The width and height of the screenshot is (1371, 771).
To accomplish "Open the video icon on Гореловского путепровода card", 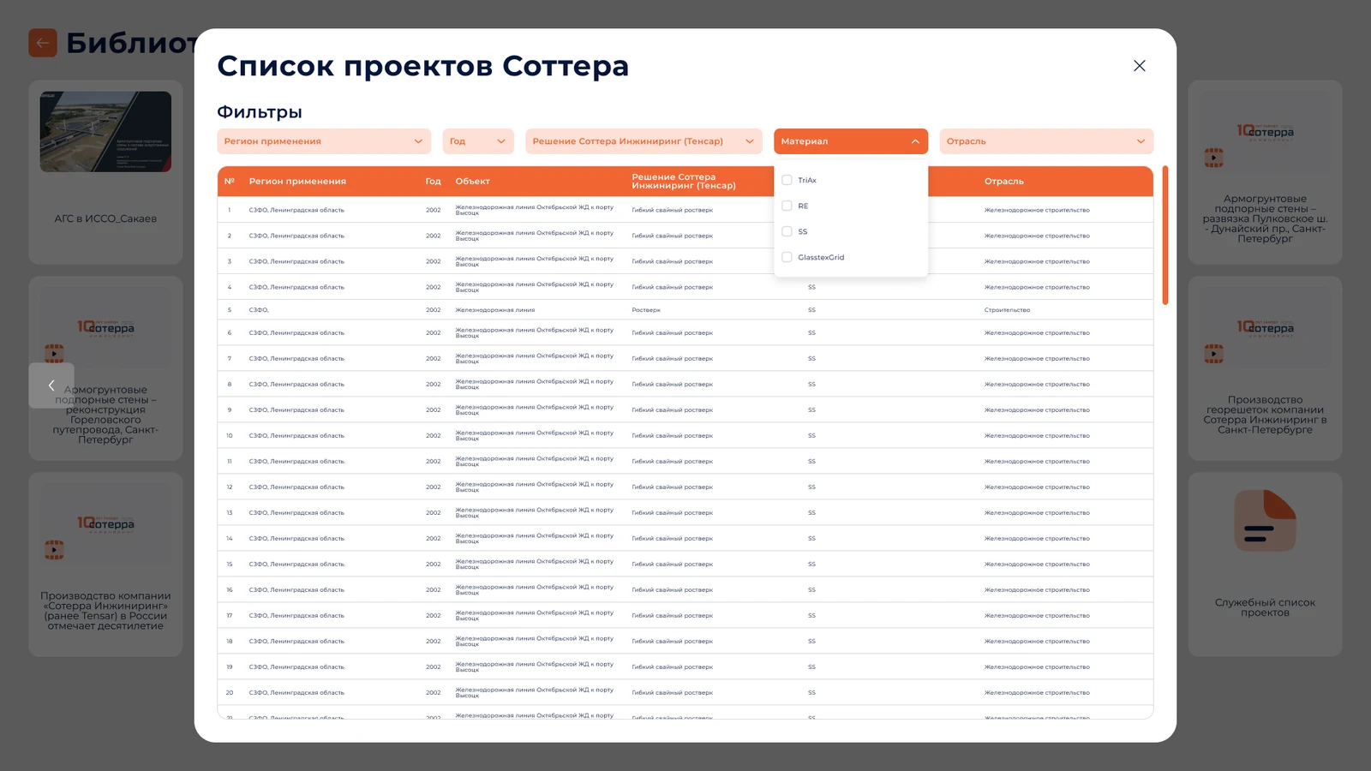I will pyautogui.click(x=54, y=353).
